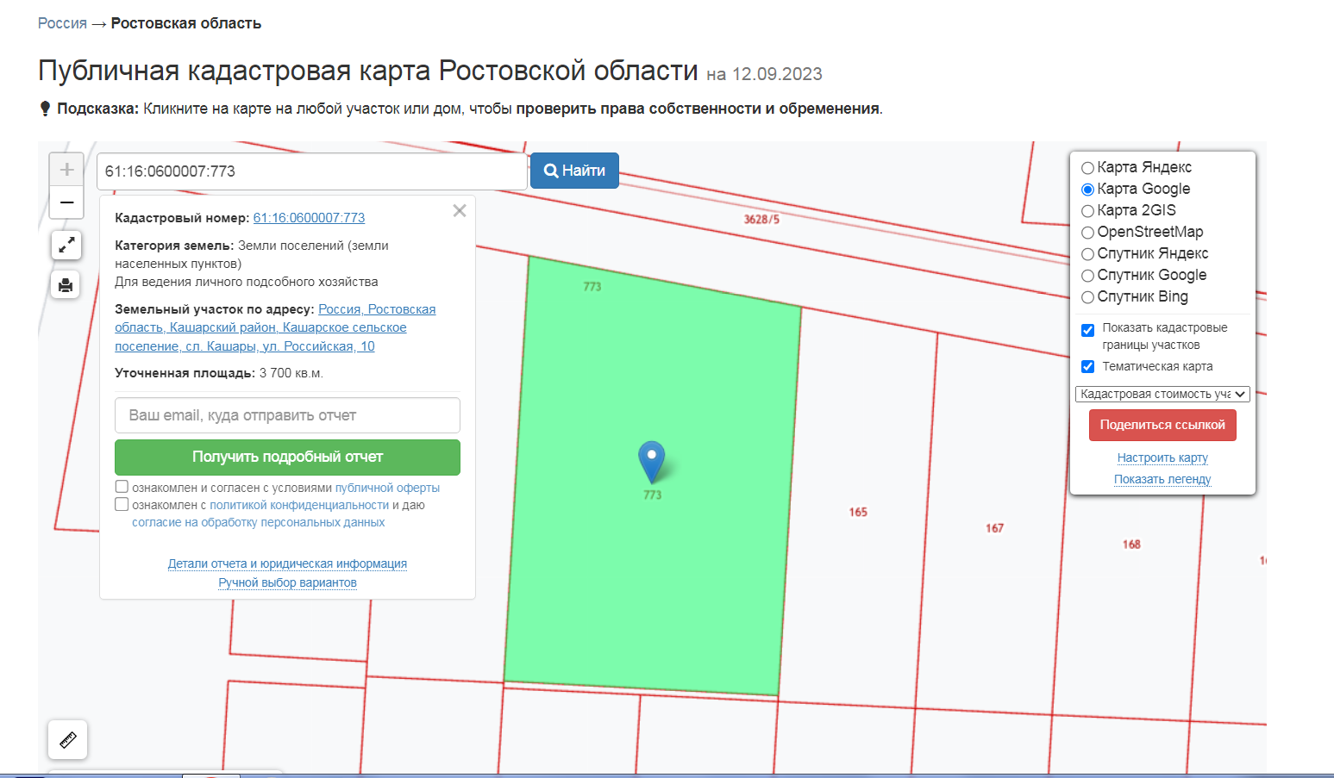
Task: Click parcel 165 on the map
Action: click(858, 512)
